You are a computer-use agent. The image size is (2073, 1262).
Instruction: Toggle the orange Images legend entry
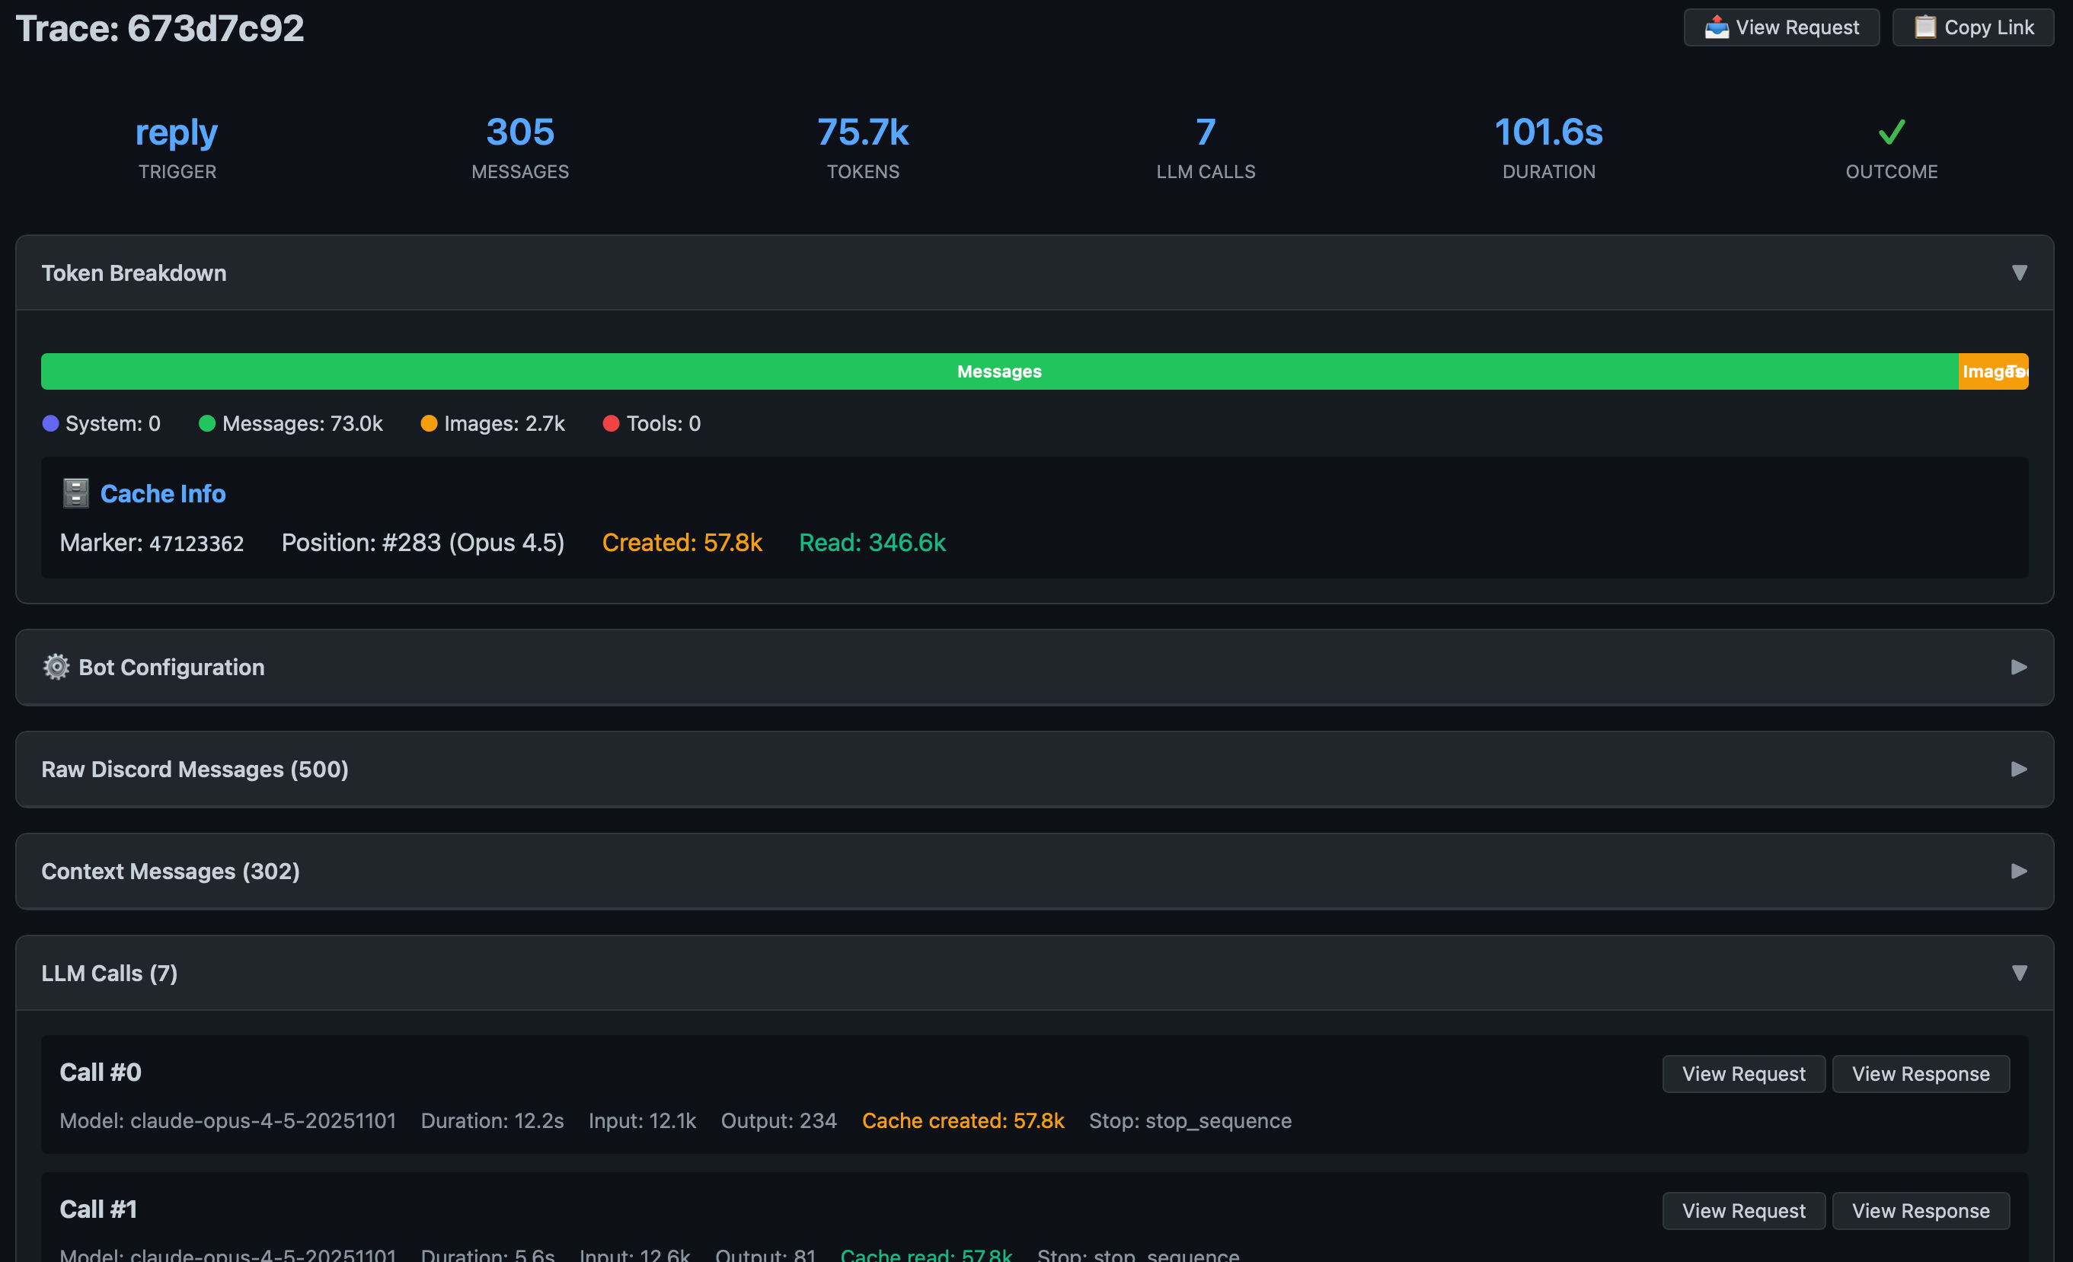point(492,424)
